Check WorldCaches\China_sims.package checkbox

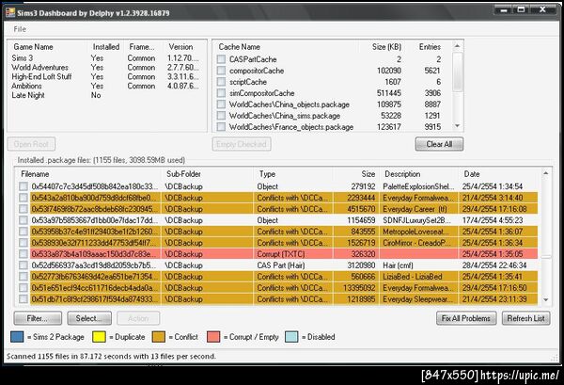coord(221,116)
